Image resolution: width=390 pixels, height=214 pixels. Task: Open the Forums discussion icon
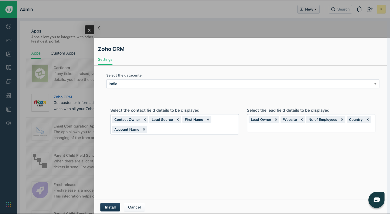click(x=9, y=81)
